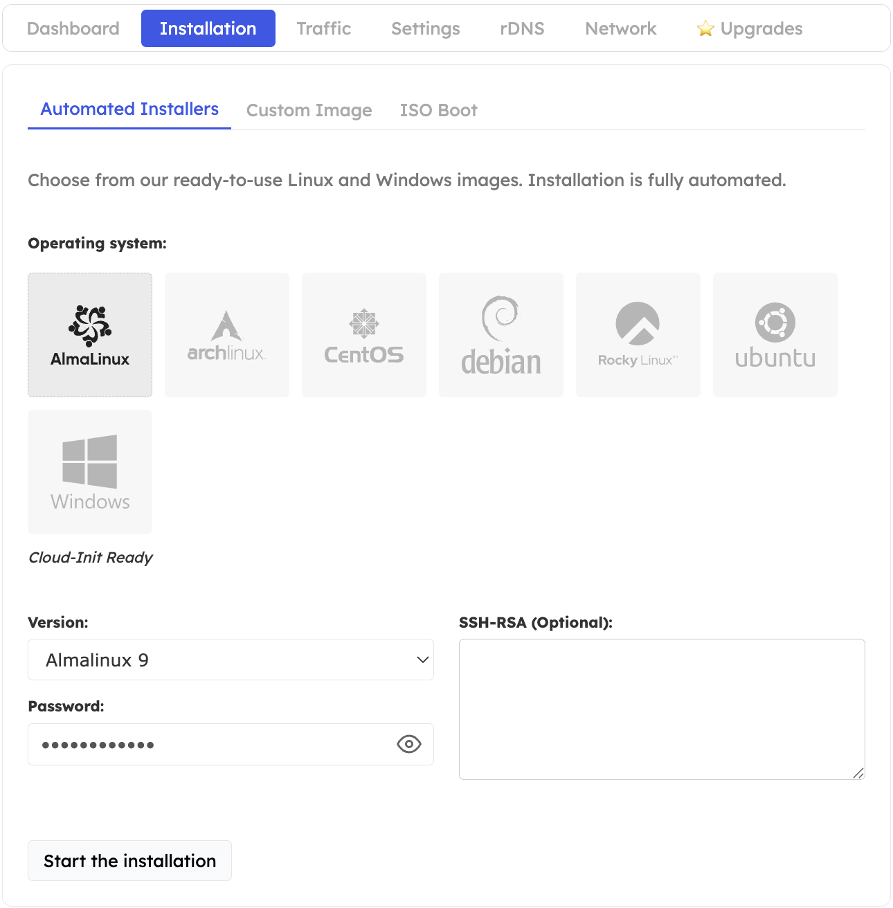Open the ISO Boot tab
This screenshot has width=893, height=908.
pyautogui.click(x=438, y=109)
